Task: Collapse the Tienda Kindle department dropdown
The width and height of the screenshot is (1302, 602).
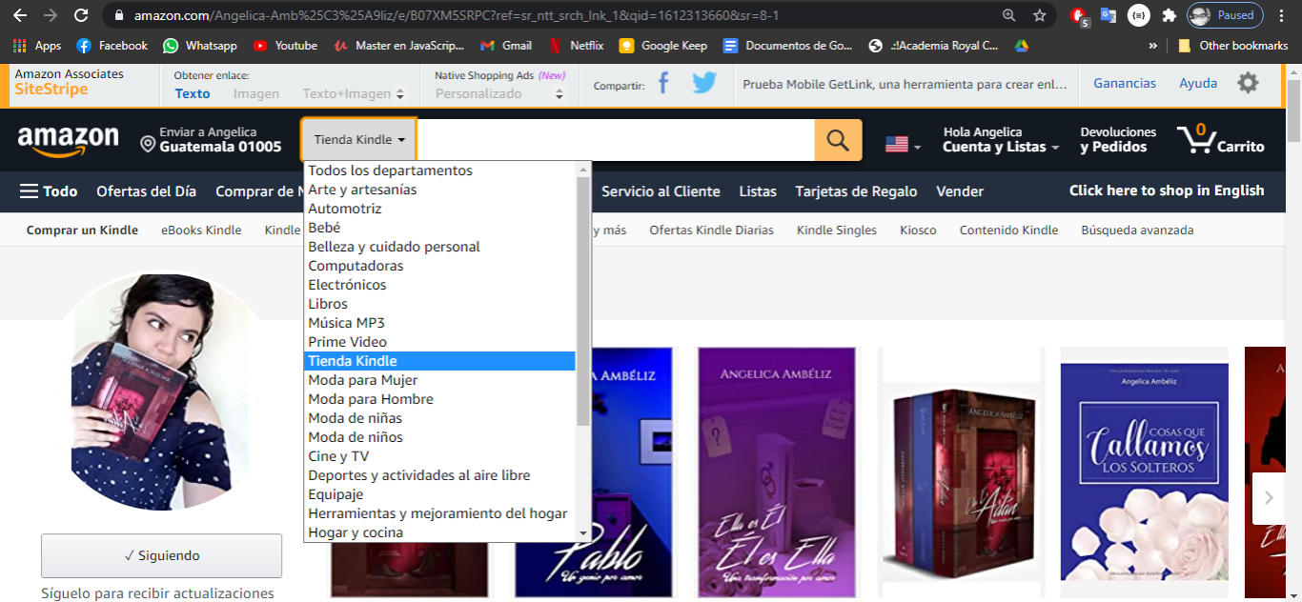Action: coord(359,140)
